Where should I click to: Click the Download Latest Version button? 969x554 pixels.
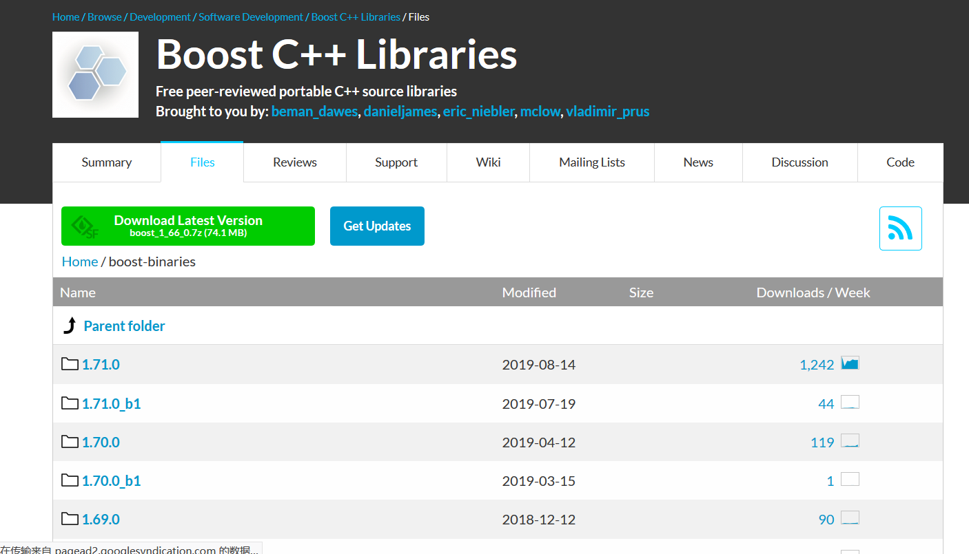[x=187, y=225]
